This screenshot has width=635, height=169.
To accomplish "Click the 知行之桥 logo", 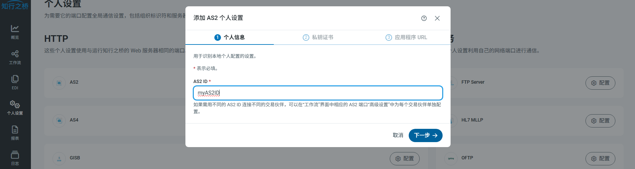I will (15, 6).
